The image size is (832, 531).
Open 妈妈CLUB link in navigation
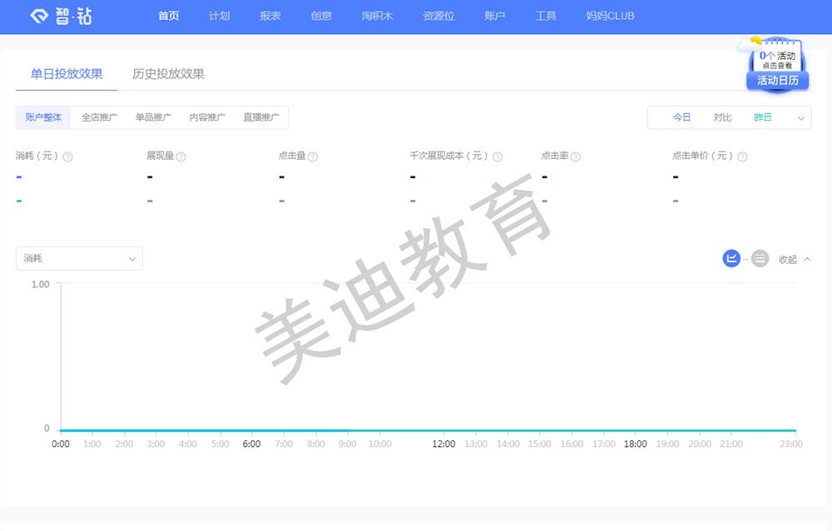click(610, 16)
